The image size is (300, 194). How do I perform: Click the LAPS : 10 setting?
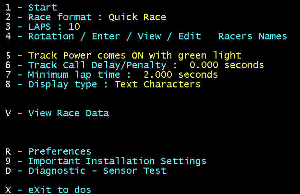tap(54, 26)
